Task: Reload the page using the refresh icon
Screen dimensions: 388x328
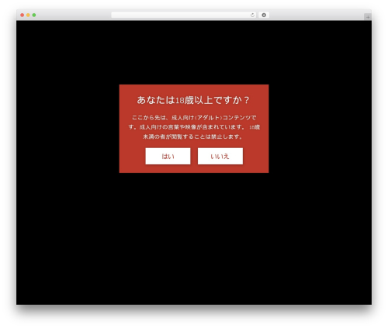Action: click(x=252, y=16)
